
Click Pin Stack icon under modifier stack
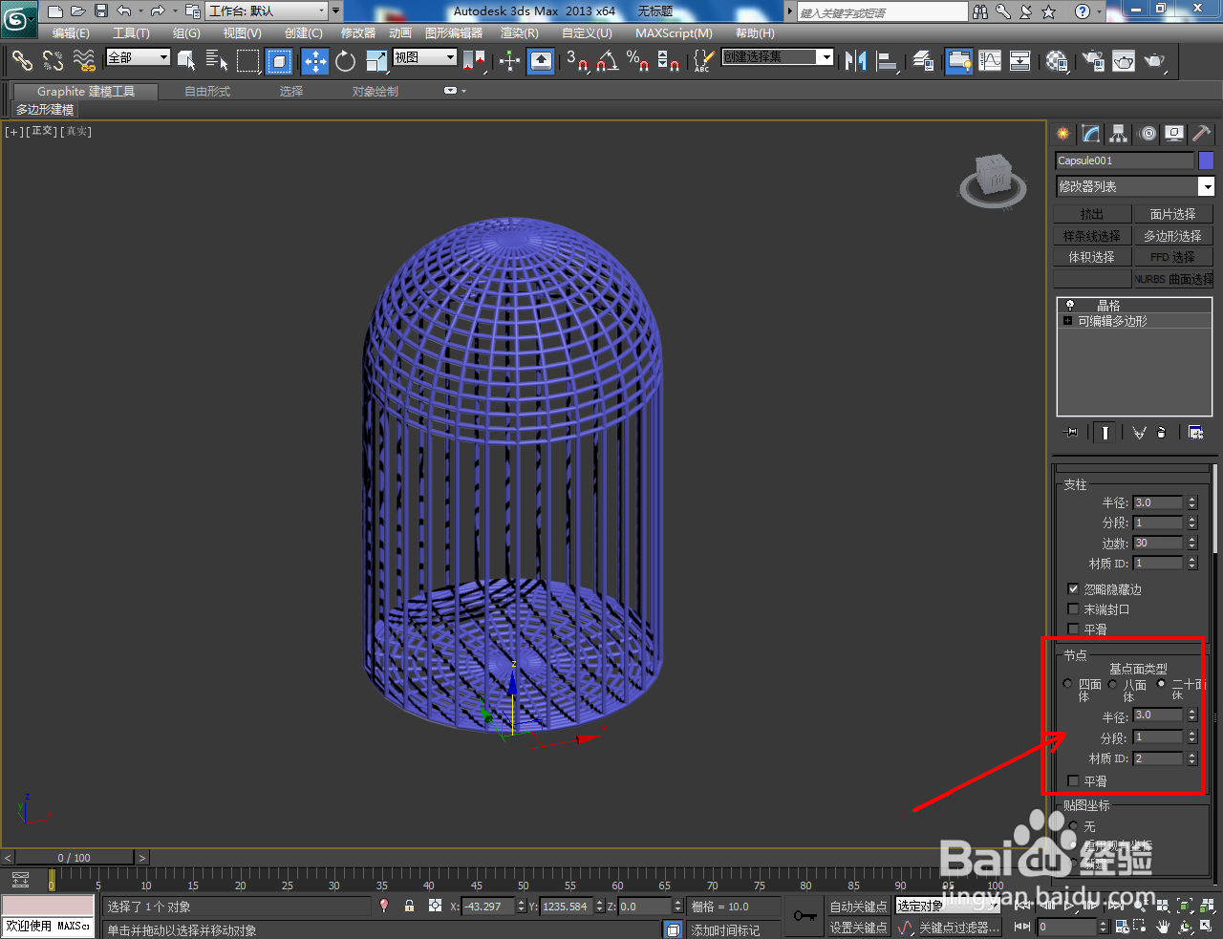(1071, 433)
